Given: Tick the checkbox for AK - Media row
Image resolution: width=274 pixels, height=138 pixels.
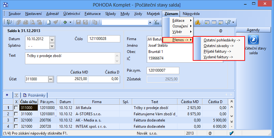Looking at the screenshot, I should click(x=16, y=120).
